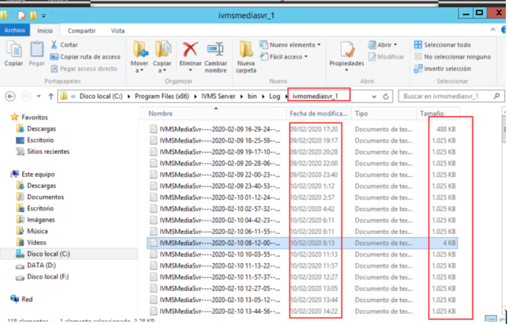Click Pegar acceso directo
The image size is (508, 324).
(x=84, y=69)
